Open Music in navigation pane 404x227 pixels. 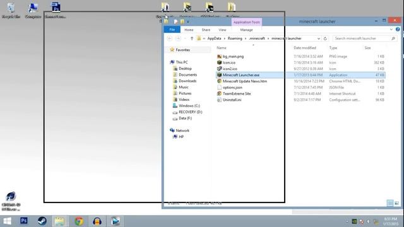184,87
